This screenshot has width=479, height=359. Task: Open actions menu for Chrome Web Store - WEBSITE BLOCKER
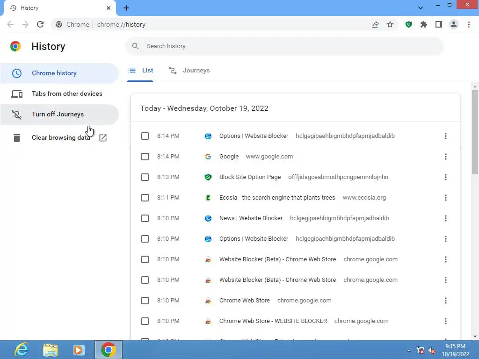[x=446, y=321]
